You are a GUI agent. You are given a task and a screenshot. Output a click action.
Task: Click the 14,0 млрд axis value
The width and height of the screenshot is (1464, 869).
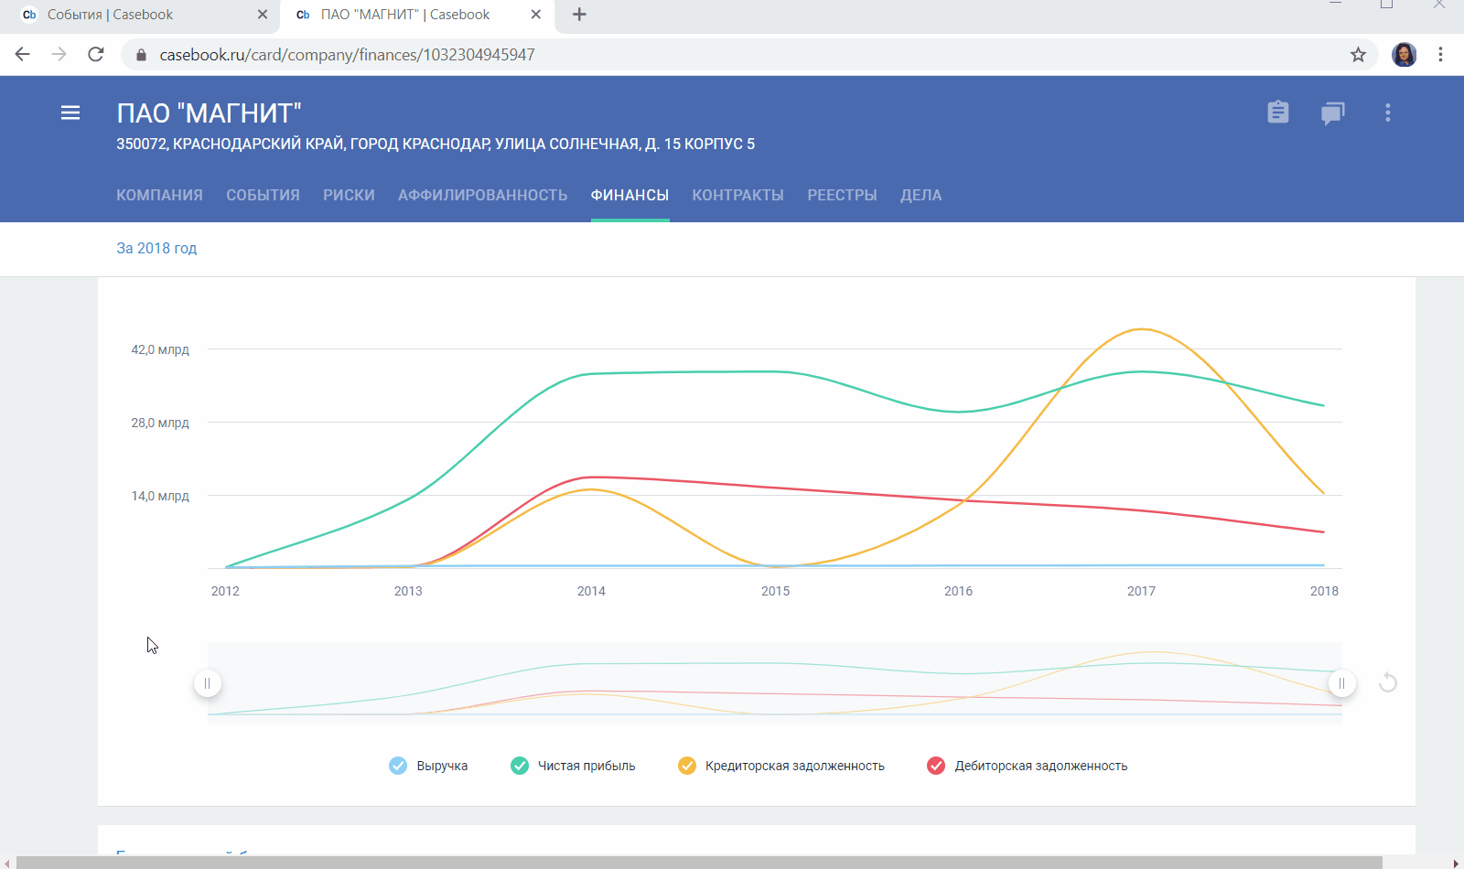pyautogui.click(x=160, y=496)
